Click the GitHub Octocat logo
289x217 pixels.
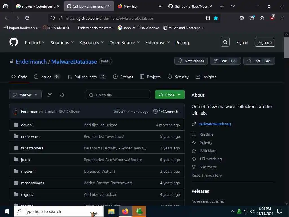[14, 42]
